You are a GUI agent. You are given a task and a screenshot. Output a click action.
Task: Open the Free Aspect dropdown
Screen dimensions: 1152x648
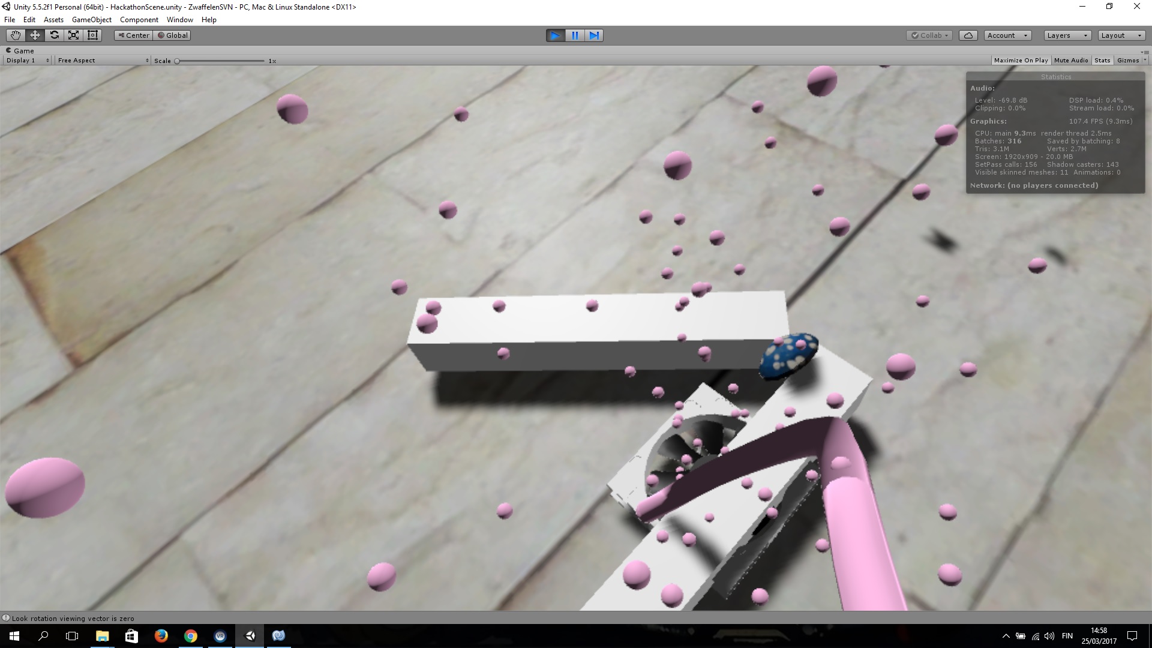pyautogui.click(x=103, y=60)
